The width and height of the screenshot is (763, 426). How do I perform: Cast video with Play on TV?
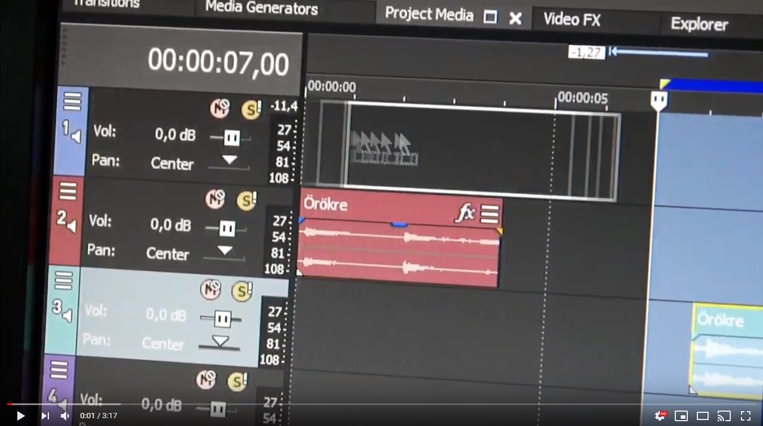point(724,416)
